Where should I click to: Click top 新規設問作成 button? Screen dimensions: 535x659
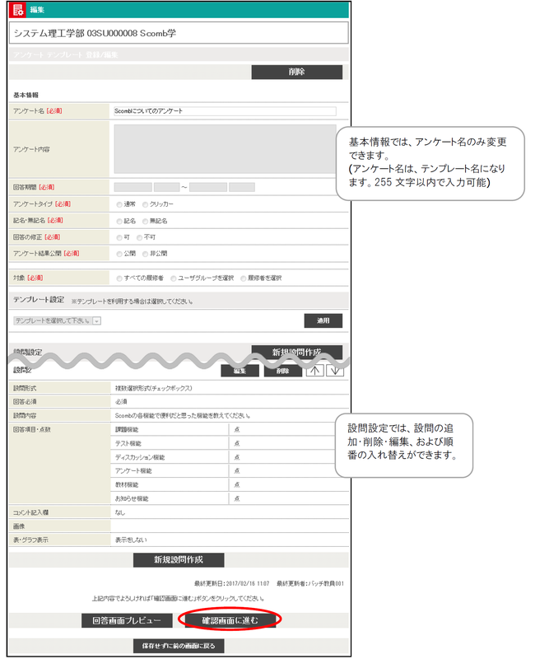click(x=297, y=353)
